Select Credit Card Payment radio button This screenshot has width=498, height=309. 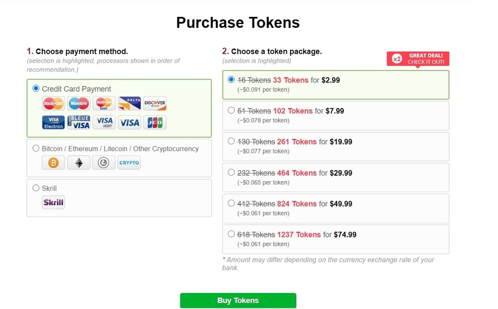click(x=36, y=89)
